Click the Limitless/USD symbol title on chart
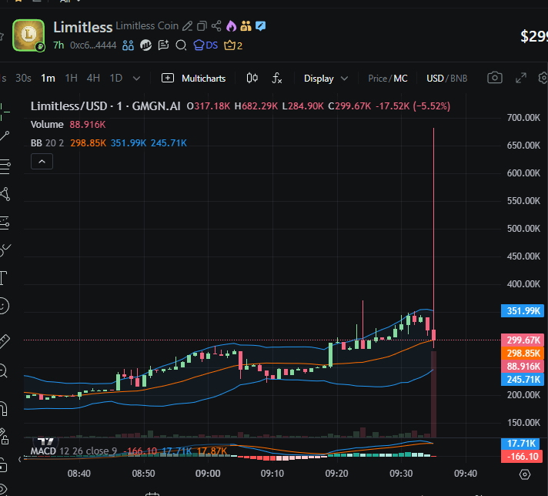The width and height of the screenshot is (548, 496). [105, 106]
